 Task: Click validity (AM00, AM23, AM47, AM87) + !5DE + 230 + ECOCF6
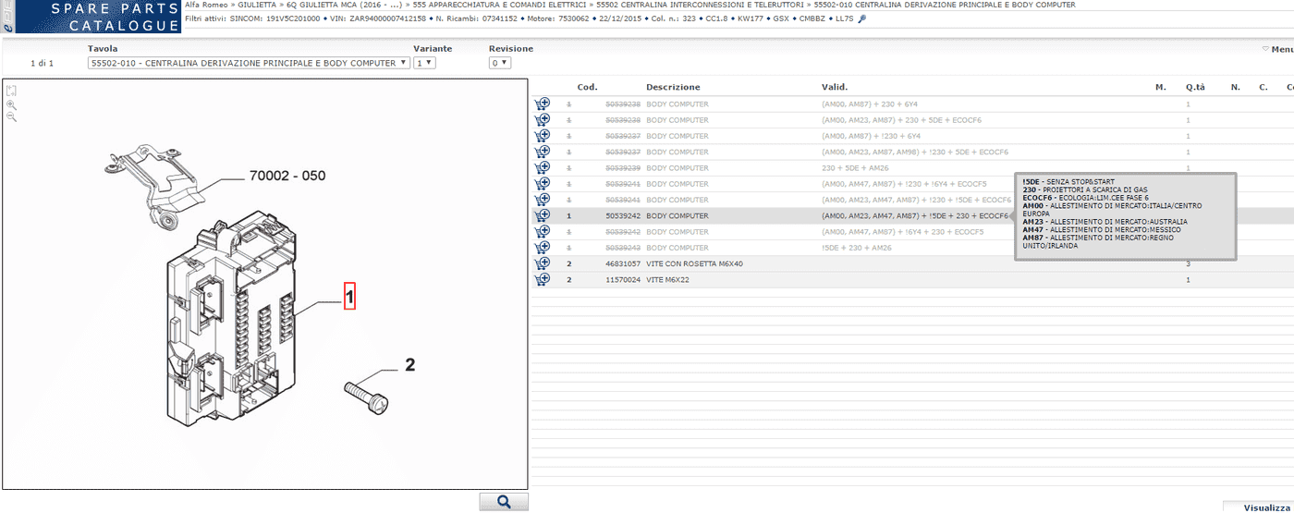tap(915, 215)
